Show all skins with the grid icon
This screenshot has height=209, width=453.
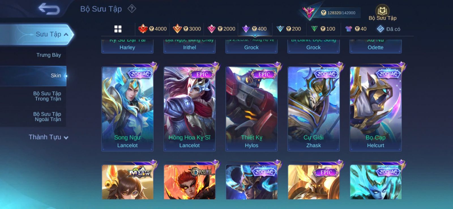[118, 29]
